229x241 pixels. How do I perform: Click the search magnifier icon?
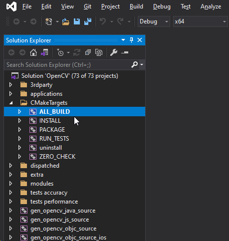pyautogui.click(x=134, y=64)
